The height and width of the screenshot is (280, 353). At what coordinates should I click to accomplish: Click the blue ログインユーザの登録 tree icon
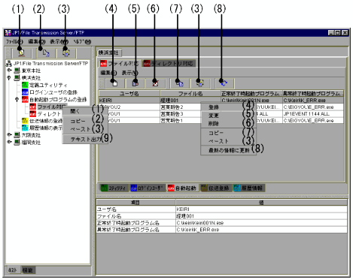pos(25,92)
